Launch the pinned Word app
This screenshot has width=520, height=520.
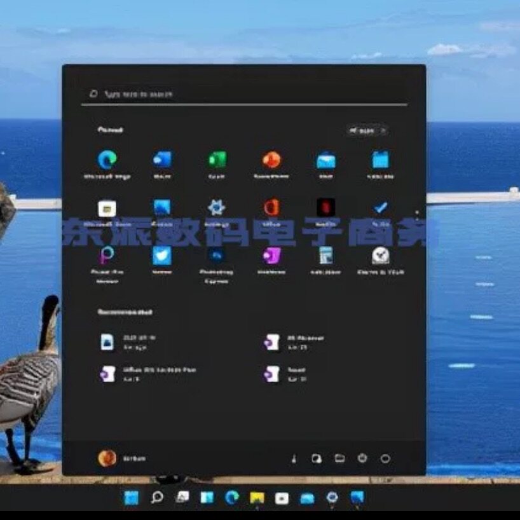pyautogui.click(x=162, y=164)
